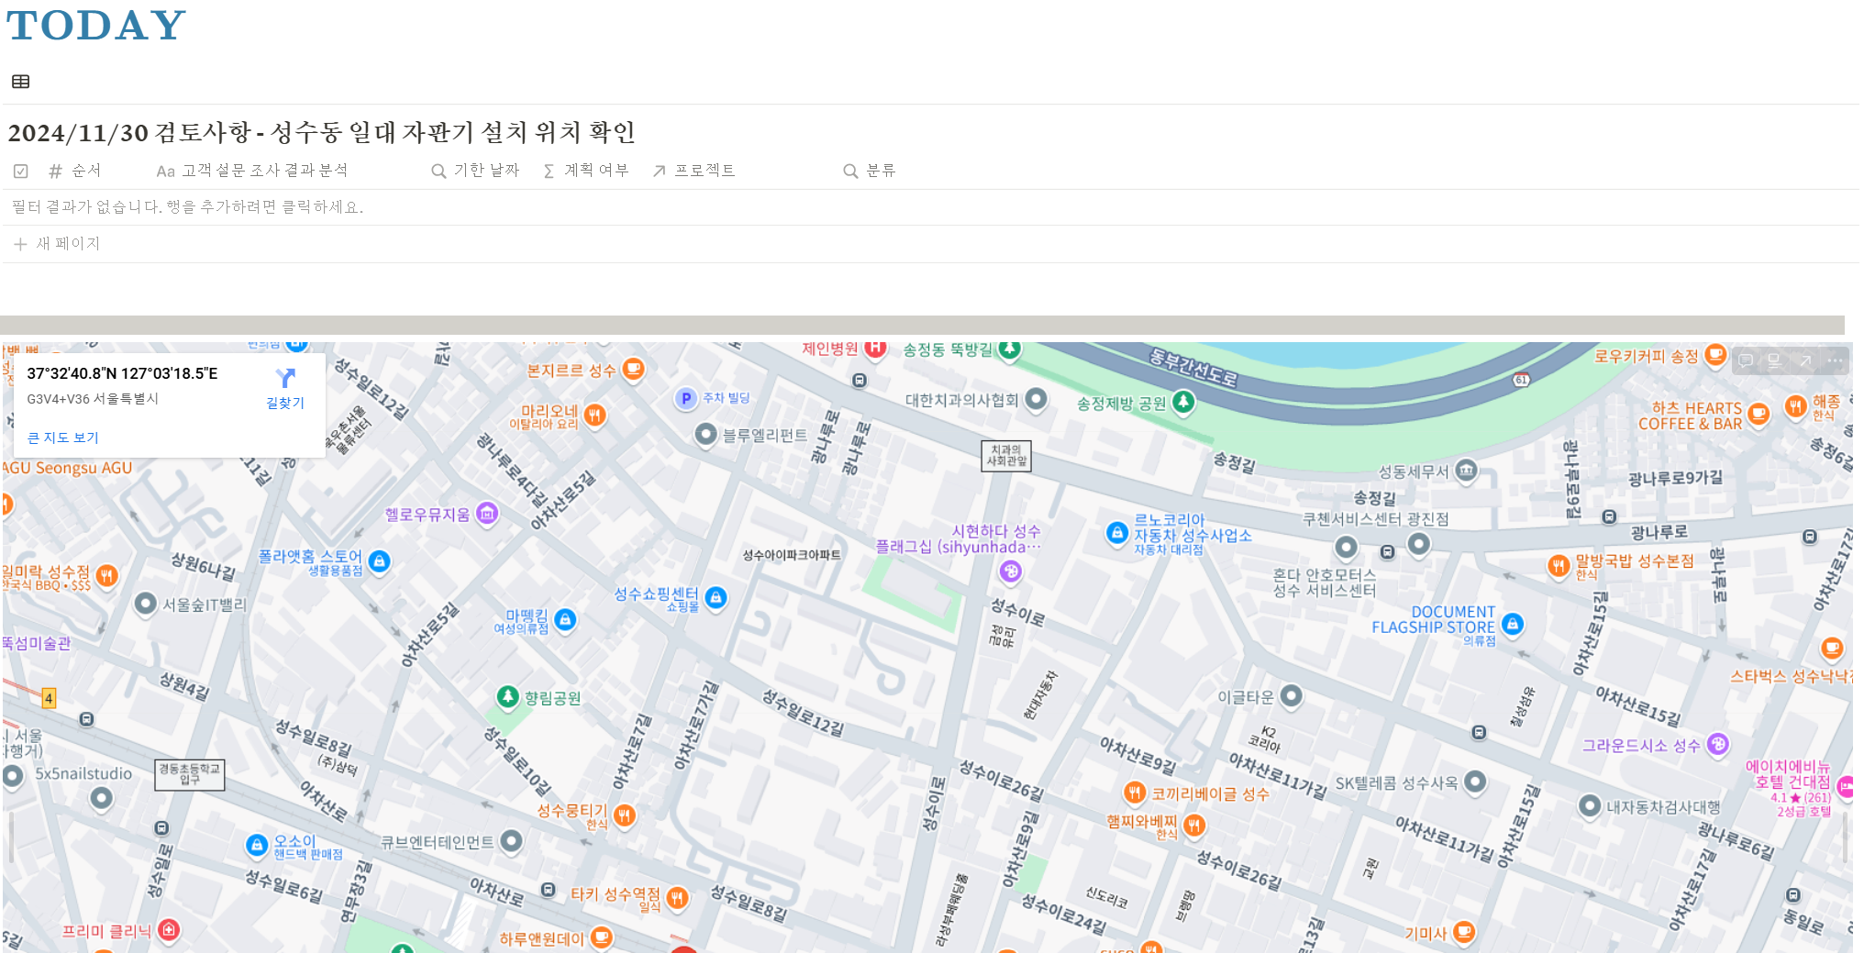
Task: Open the 기한 날짜 column header menu
Action: pyautogui.click(x=475, y=171)
